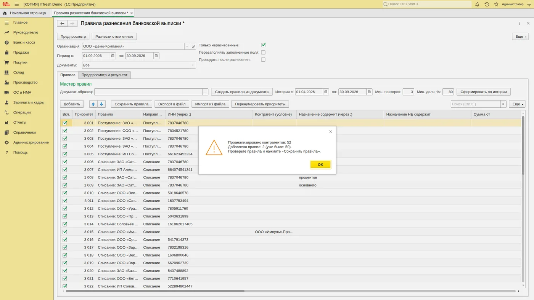Viewport: 534px width, 300px height.
Task: Switch to Предпросмотр и результат tab
Action: [105, 75]
